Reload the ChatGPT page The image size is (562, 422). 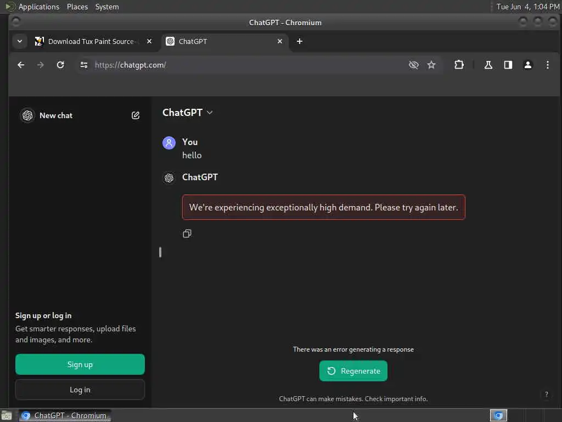pos(60,65)
